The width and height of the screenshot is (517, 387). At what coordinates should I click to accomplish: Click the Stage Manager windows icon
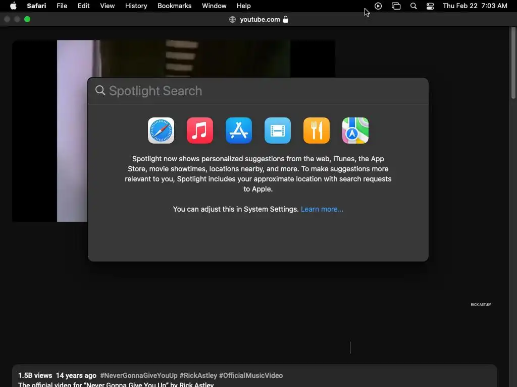click(396, 6)
